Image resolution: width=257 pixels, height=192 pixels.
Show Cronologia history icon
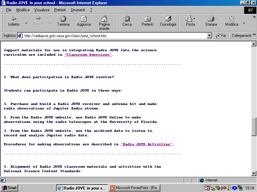[168, 19]
